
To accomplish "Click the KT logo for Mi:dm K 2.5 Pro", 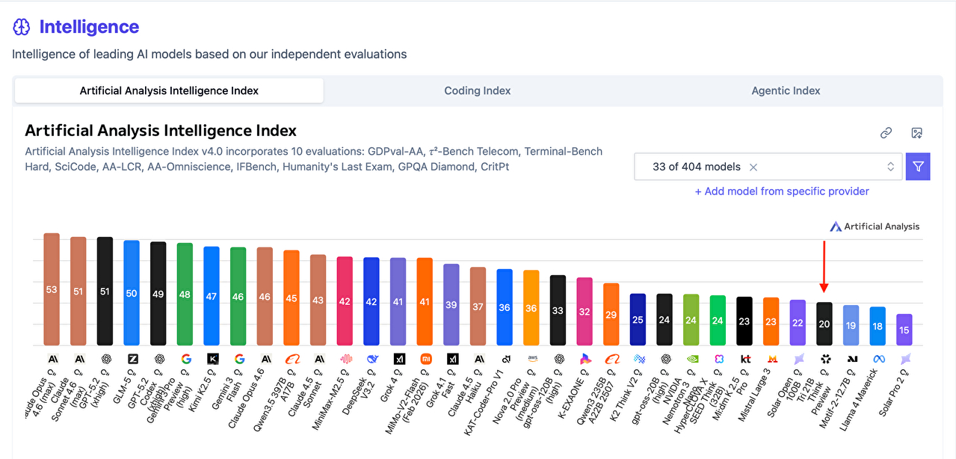I will [x=744, y=359].
